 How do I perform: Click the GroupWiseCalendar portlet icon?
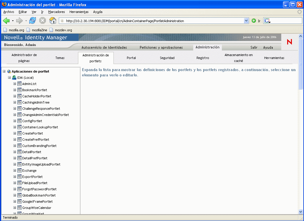coord(19,208)
